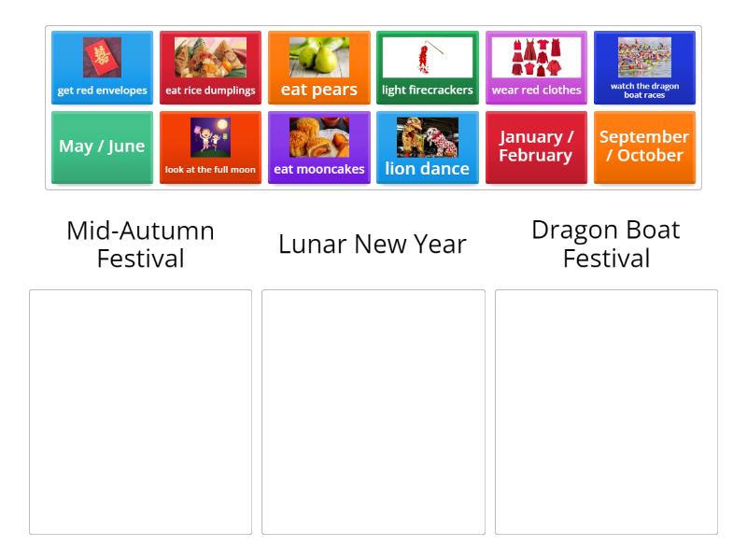The width and height of the screenshot is (747, 560).
Task: Click the 'Lunar New Year' heading
Action: (x=372, y=245)
